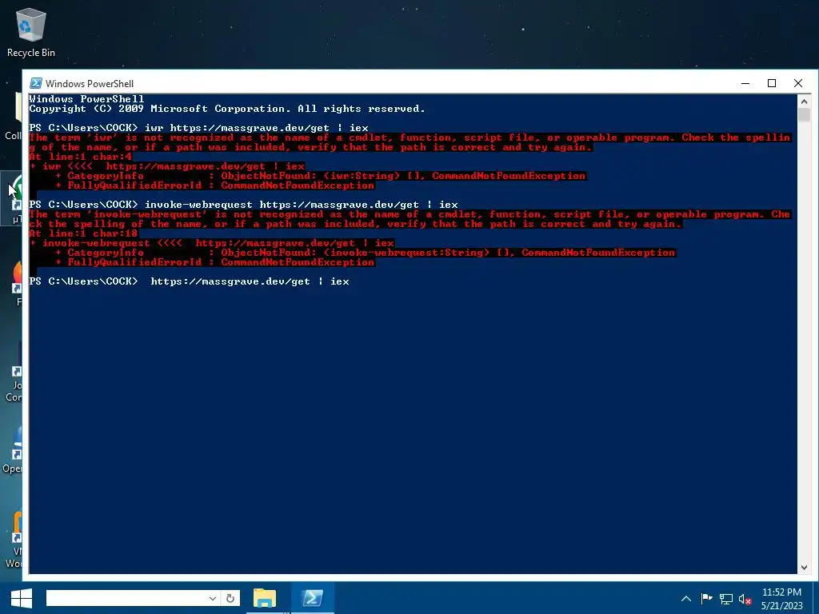Click the first 'FullyQualifiedErrorId : CommandNotFoundException' line under the iwr error
Screen dimensions: 819x614
[x=215, y=185]
